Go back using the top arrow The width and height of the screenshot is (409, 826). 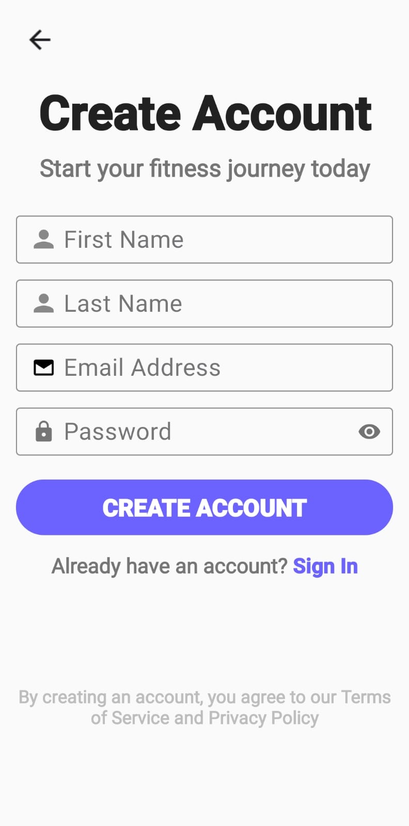point(40,40)
